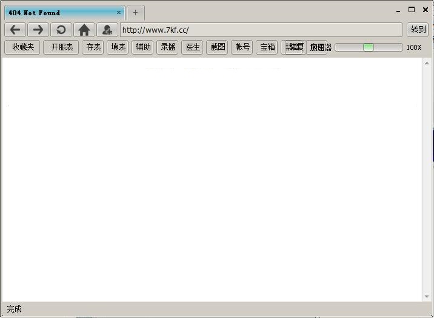Open the 辅助 assist tool
Viewport: 434px width, 318px height.
(143, 47)
